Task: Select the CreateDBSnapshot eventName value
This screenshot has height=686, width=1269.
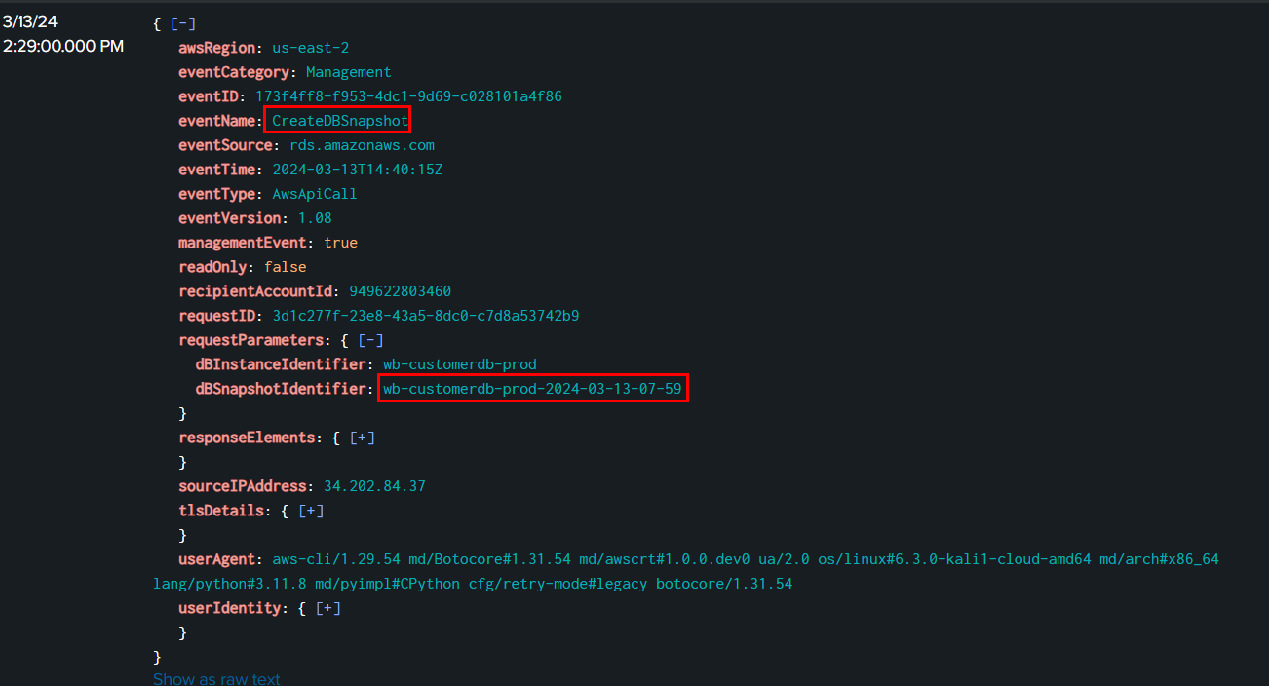Action: pyautogui.click(x=339, y=121)
